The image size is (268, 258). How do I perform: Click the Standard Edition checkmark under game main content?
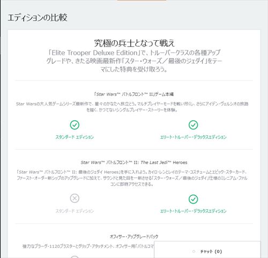[x=75, y=125]
